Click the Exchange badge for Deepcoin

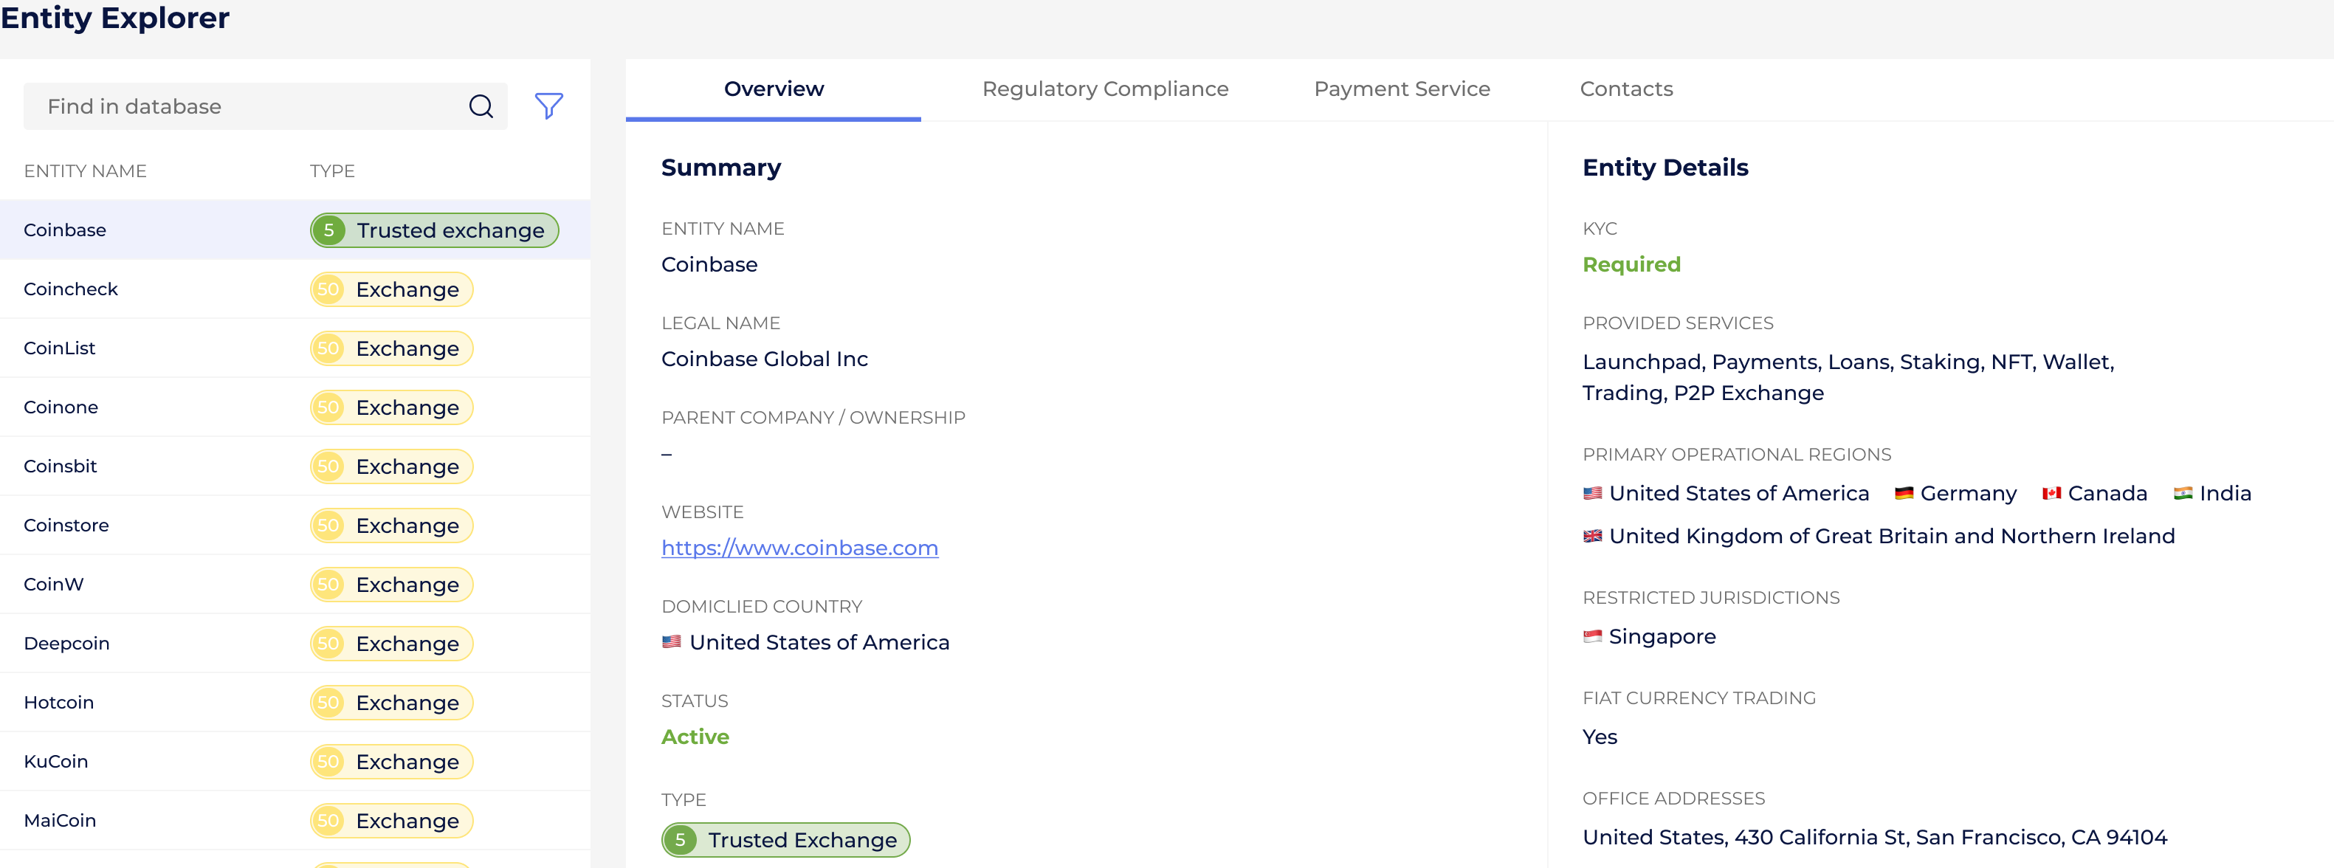(391, 644)
